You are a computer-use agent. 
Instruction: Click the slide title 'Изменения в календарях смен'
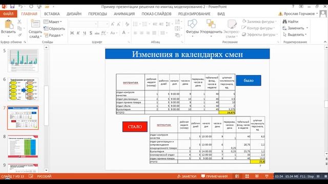[188, 54]
